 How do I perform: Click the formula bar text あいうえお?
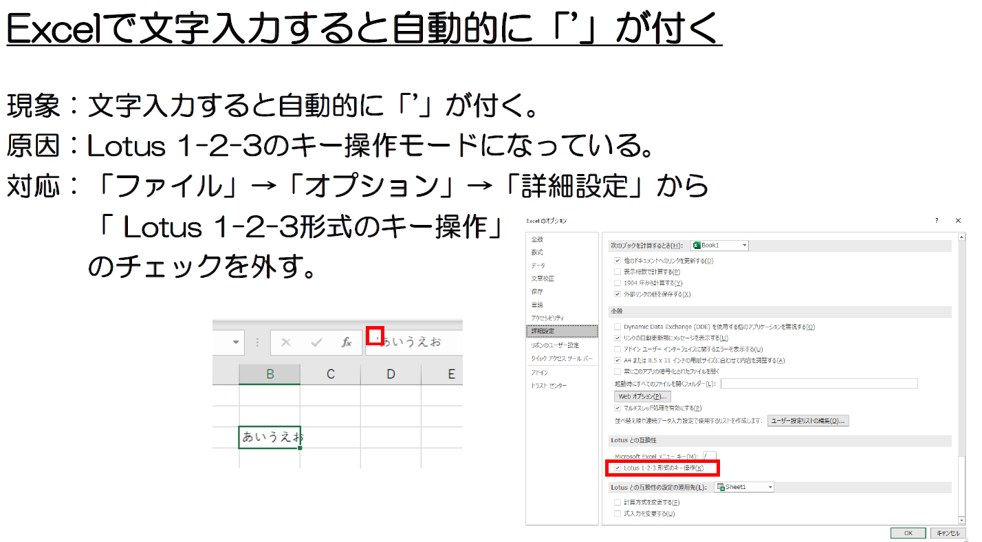point(411,342)
